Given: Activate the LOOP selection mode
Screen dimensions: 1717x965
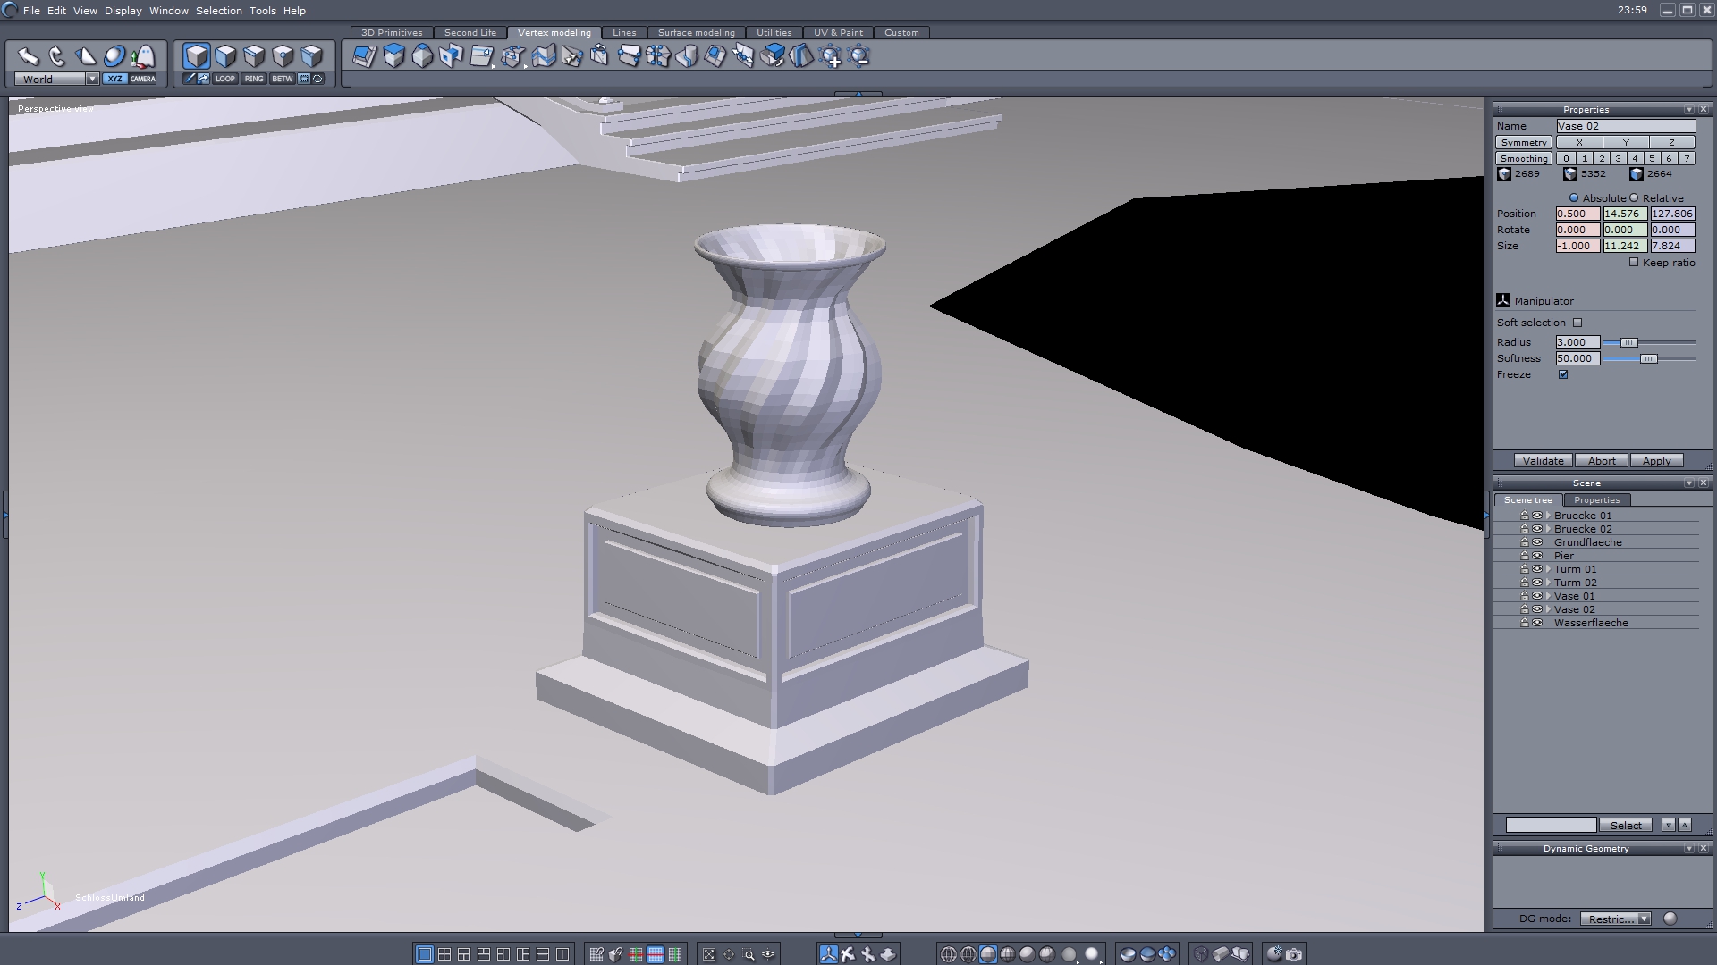Looking at the screenshot, I should [x=224, y=79].
